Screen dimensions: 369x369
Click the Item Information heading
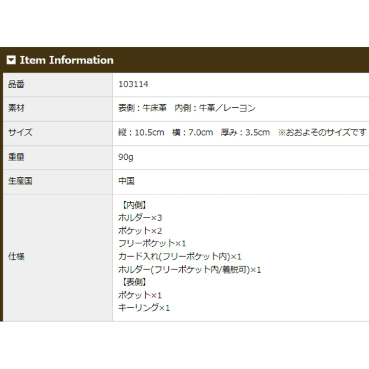point(67,60)
